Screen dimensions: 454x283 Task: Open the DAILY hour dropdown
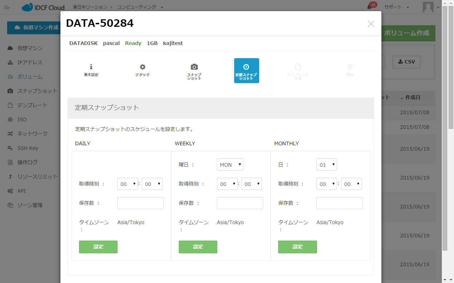point(127,184)
